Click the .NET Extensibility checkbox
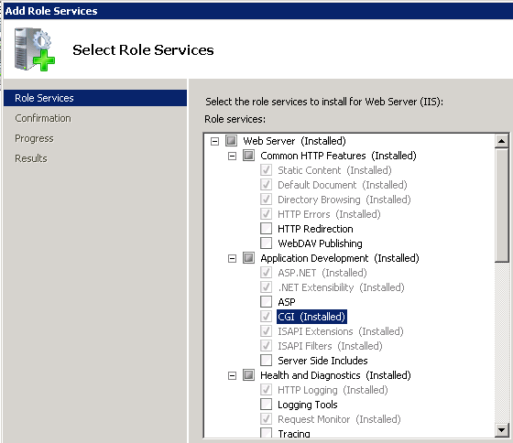 coord(266,287)
